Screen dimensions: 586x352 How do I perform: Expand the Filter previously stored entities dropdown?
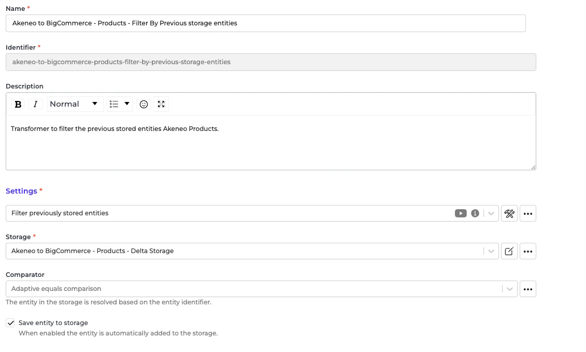(x=491, y=213)
